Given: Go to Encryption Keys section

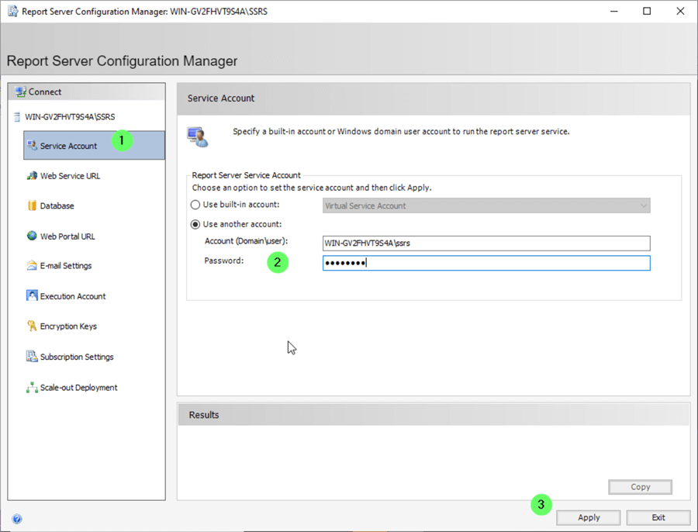Looking at the screenshot, I should 68,326.
